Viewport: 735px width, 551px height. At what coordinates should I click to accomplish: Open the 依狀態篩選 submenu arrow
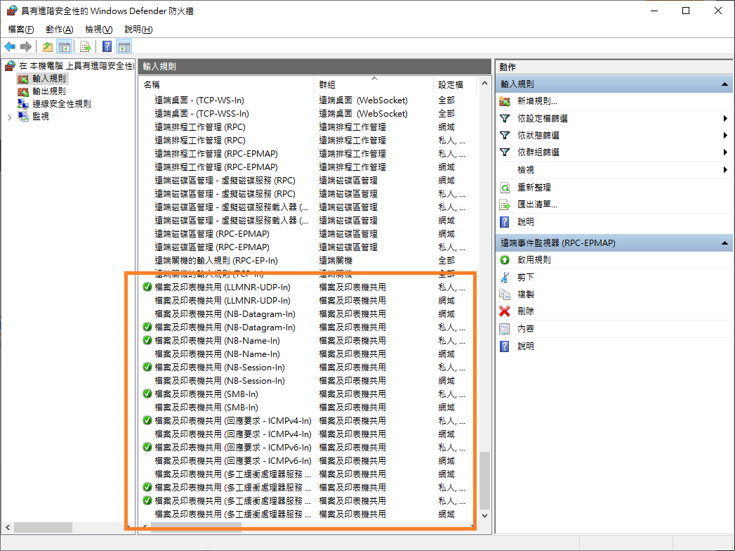pyautogui.click(x=725, y=136)
